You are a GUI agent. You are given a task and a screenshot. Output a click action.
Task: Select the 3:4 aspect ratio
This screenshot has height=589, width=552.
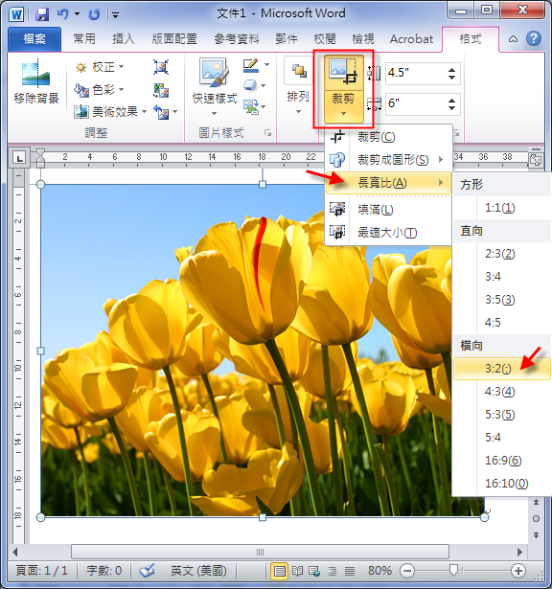(x=501, y=277)
